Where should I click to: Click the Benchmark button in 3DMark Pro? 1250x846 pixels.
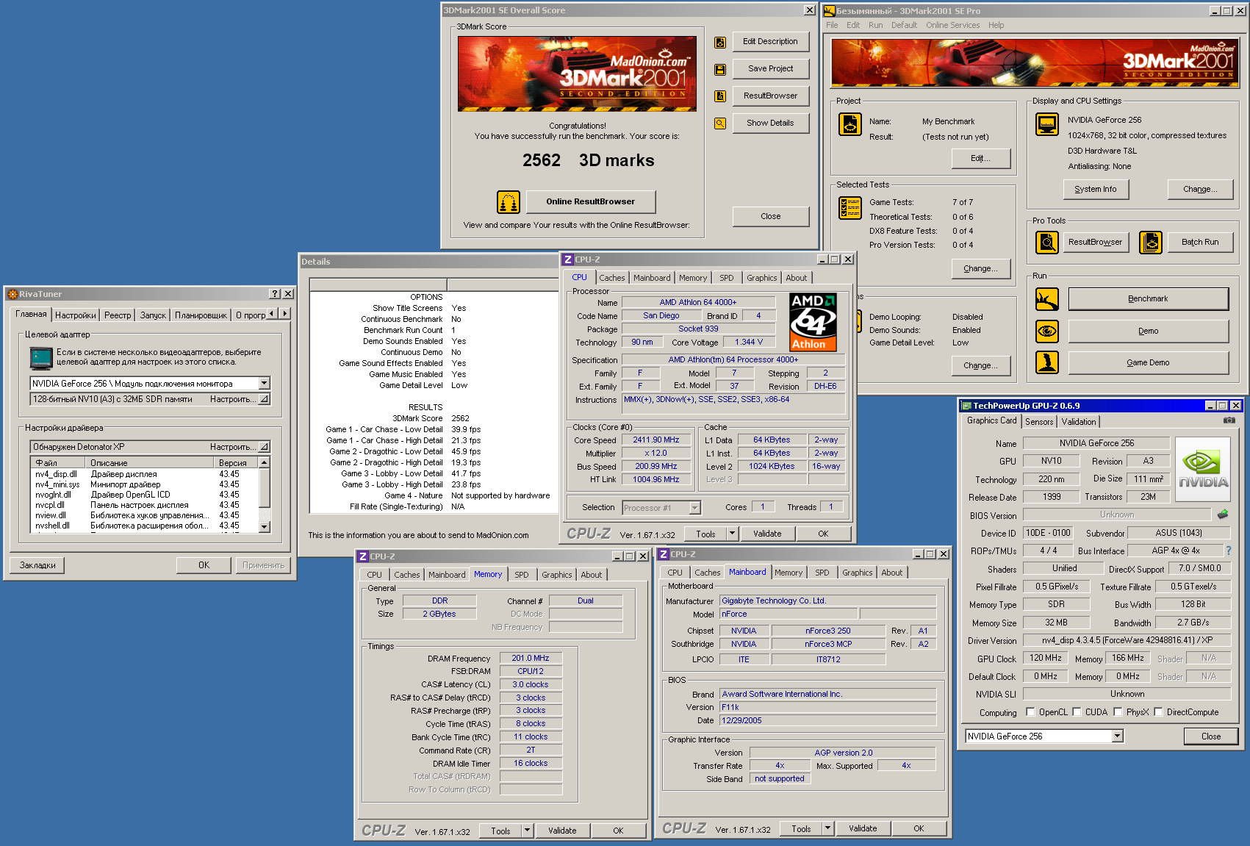coord(1148,299)
